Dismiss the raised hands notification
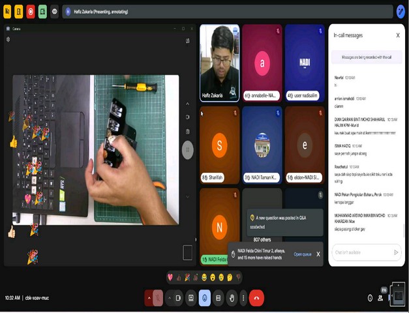Image resolution: width=409 pixels, height=313 pixels. click(x=318, y=254)
